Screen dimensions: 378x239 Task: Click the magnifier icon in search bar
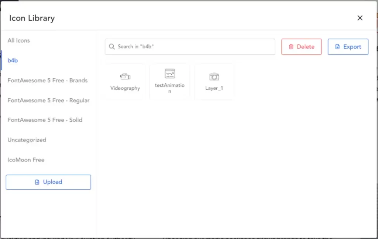[x=112, y=47]
